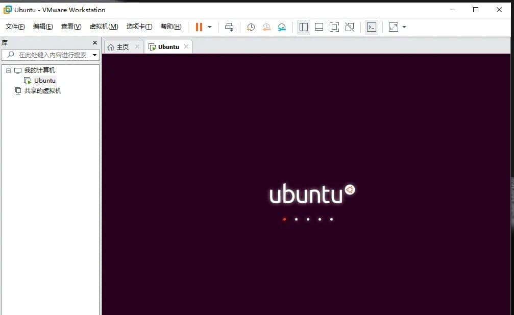
Task: Revert the virtual machine to its snapshot
Action: point(266,27)
